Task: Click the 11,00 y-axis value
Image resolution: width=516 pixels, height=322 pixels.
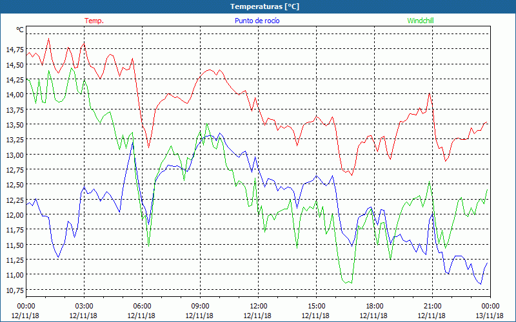Action: [15, 275]
